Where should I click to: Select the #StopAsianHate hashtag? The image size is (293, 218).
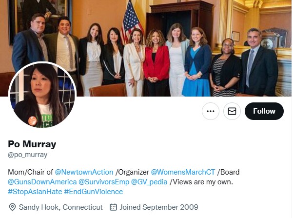35,192
